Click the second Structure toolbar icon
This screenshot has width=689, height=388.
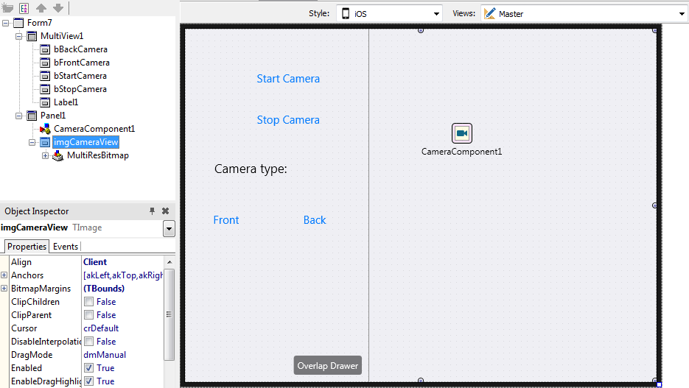(24, 8)
